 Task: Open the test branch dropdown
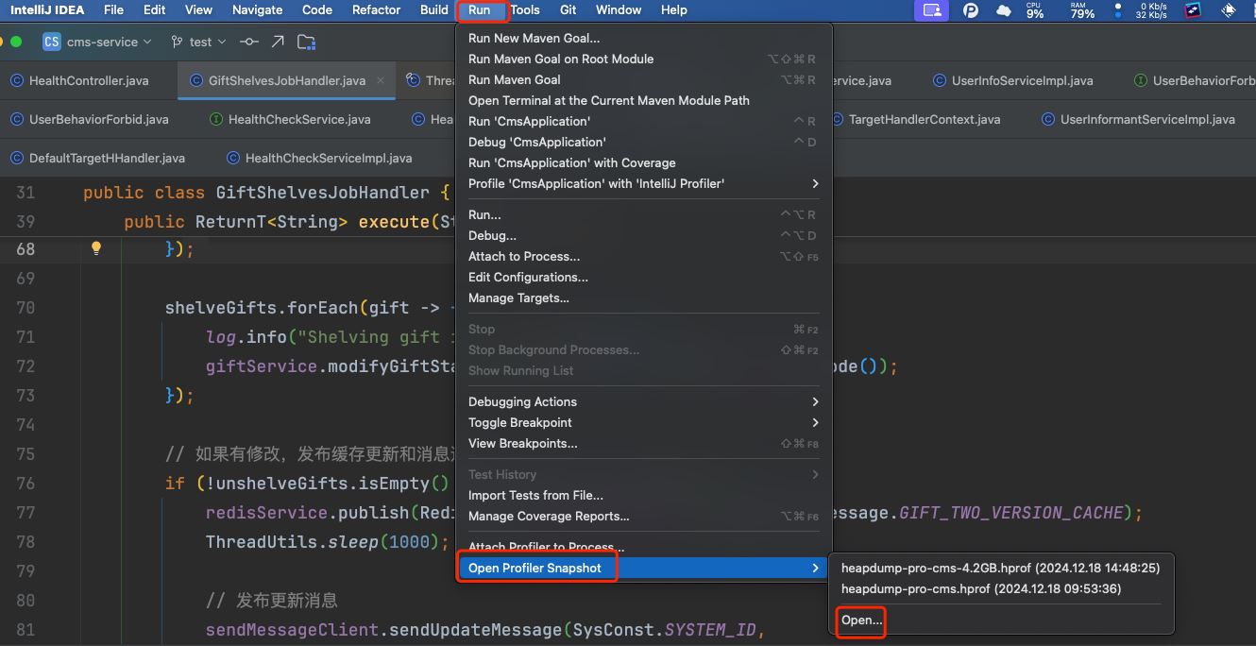click(199, 42)
